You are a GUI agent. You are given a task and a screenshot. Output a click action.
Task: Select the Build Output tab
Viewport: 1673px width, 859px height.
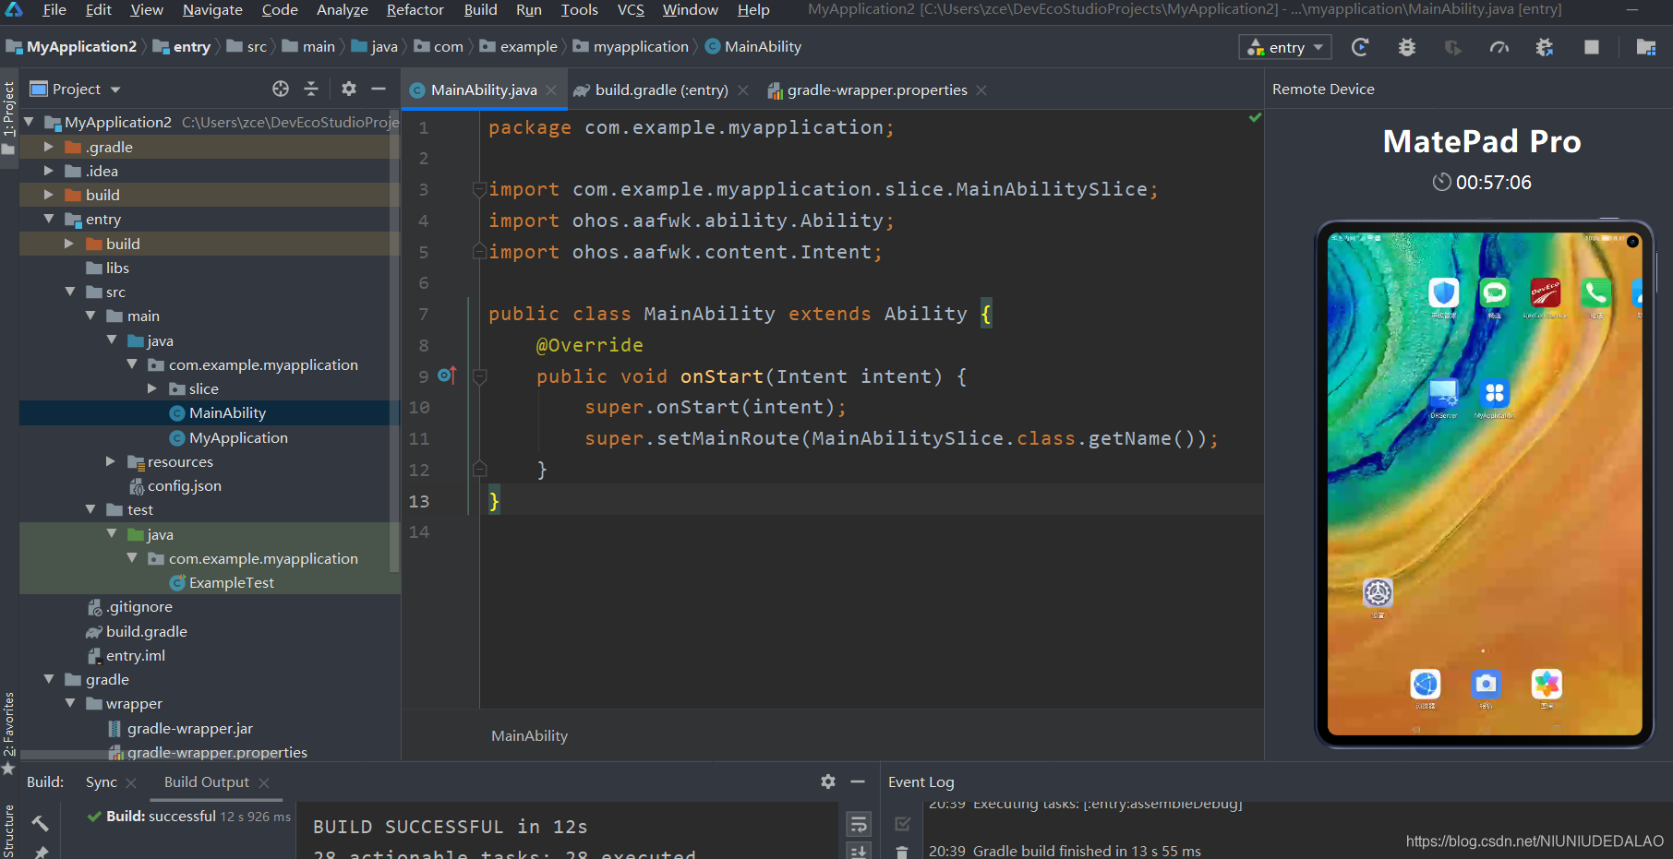coord(207,781)
